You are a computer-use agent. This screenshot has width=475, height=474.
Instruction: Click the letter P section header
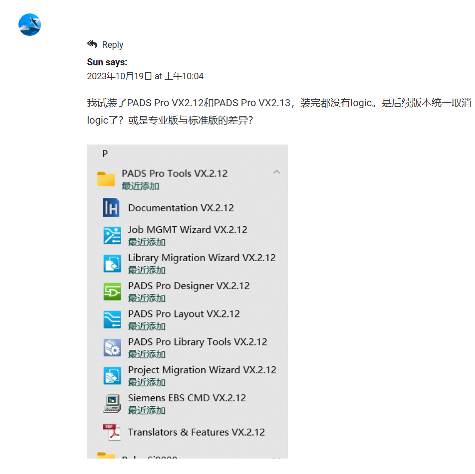click(x=105, y=154)
